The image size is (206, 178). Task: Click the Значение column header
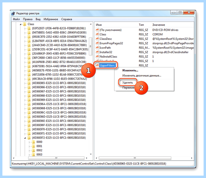pos(159,25)
